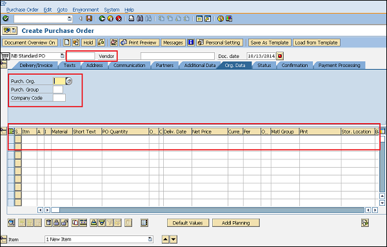The width and height of the screenshot is (387, 247).
Task: Open the Environment menu
Action: pyautogui.click(x=86, y=10)
